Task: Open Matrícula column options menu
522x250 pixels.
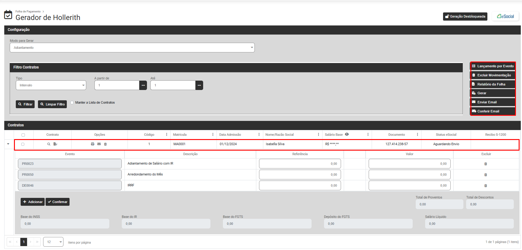Action: click(x=213, y=135)
